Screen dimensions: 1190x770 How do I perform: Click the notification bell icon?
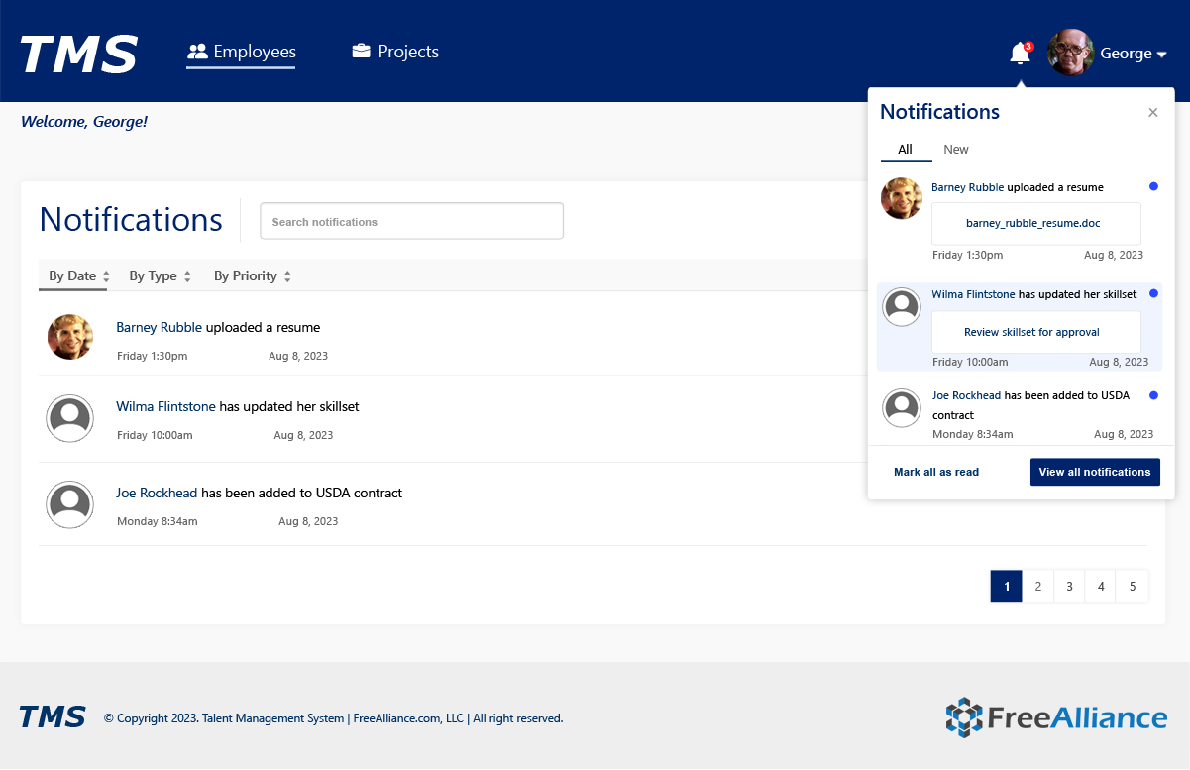tap(1019, 54)
